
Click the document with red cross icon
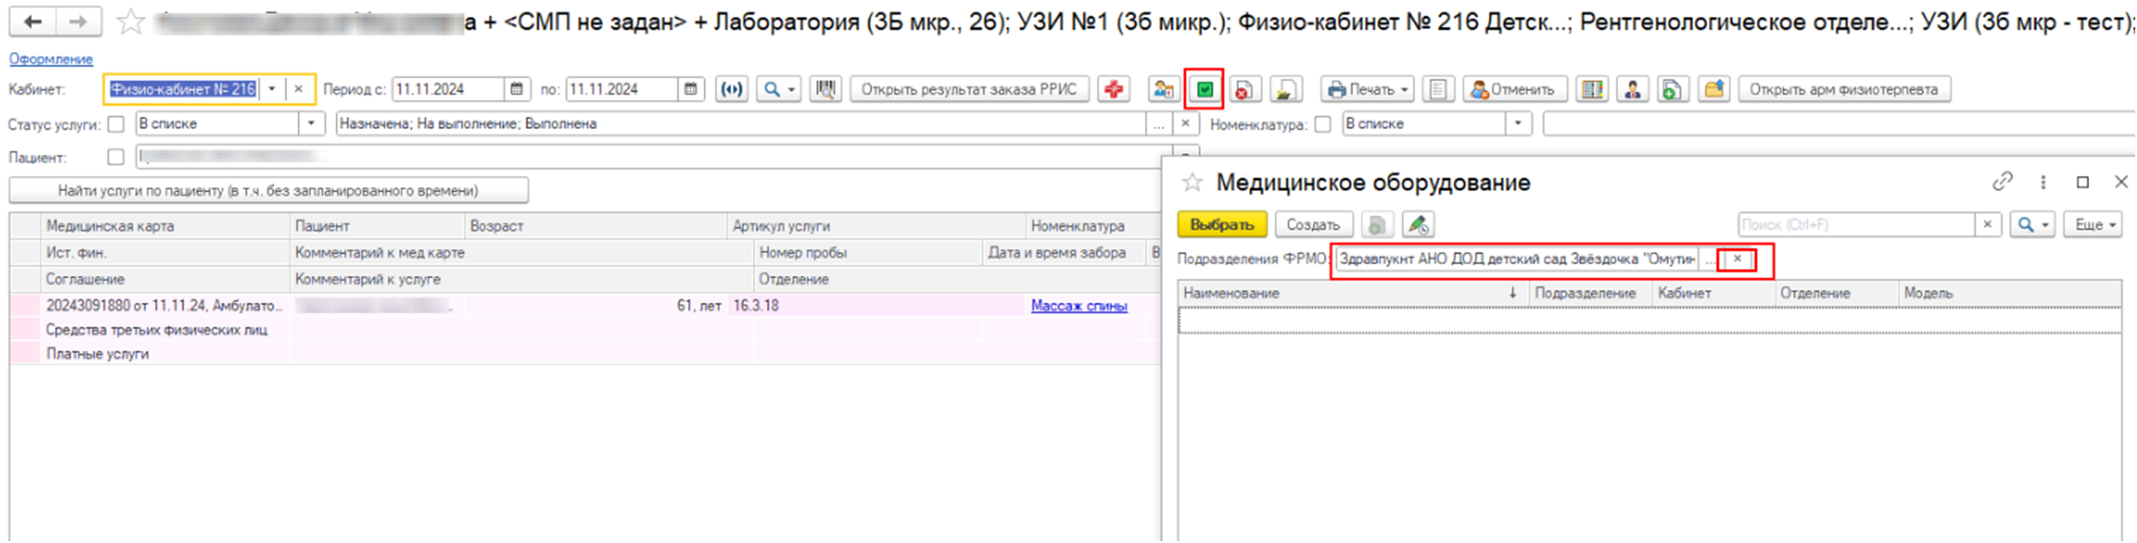[1244, 89]
